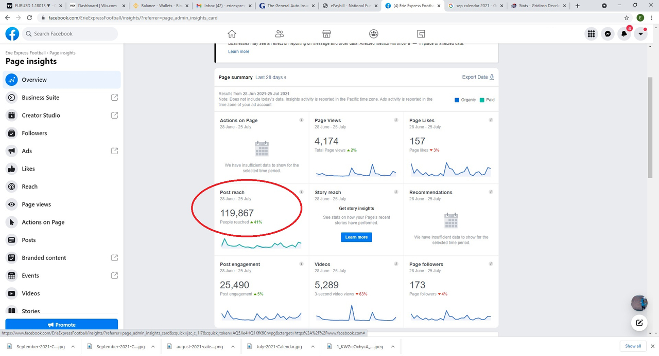Open the account dropdown arrow in header
This screenshot has height=356, width=659.
(x=640, y=34)
